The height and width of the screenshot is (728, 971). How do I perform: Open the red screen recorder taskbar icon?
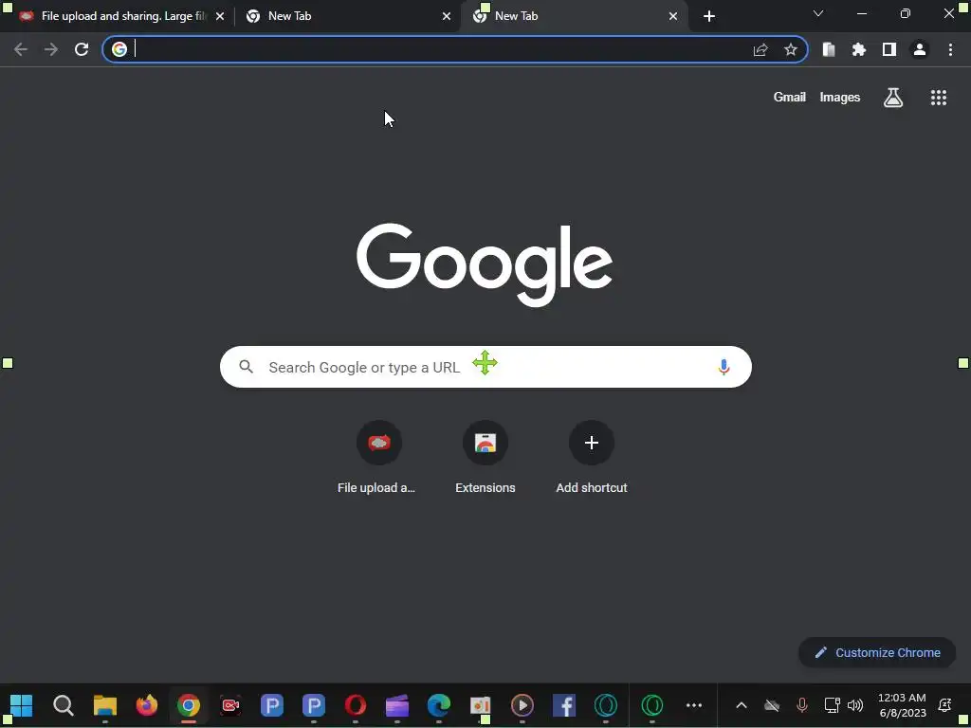click(230, 705)
